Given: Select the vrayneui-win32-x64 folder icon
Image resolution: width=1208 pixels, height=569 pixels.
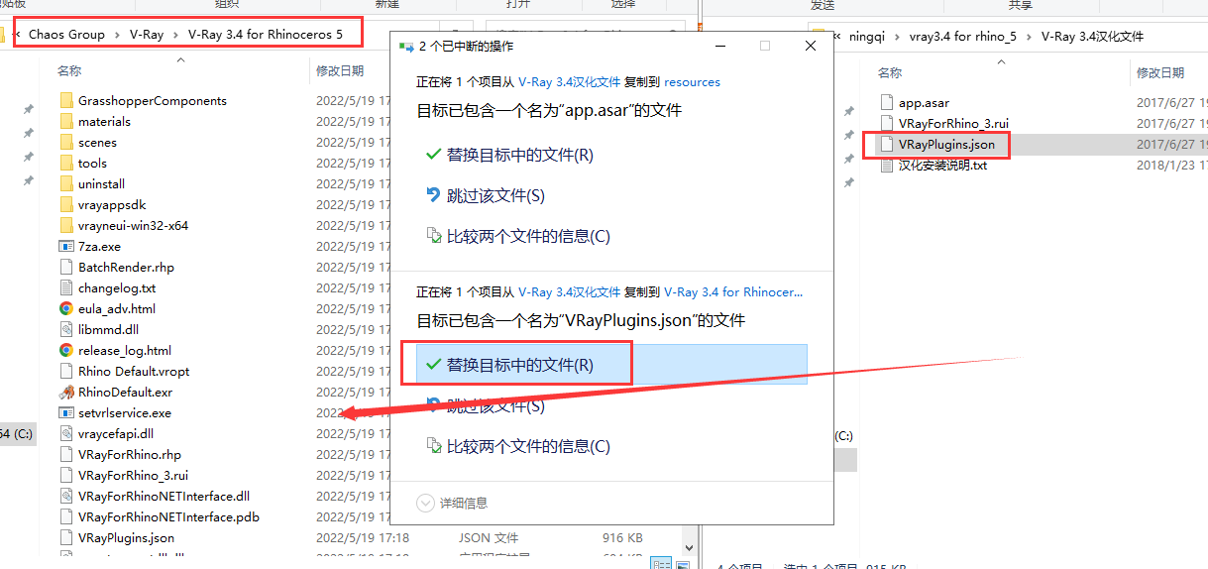Looking at the screenshot, I should tap(66, 225).
